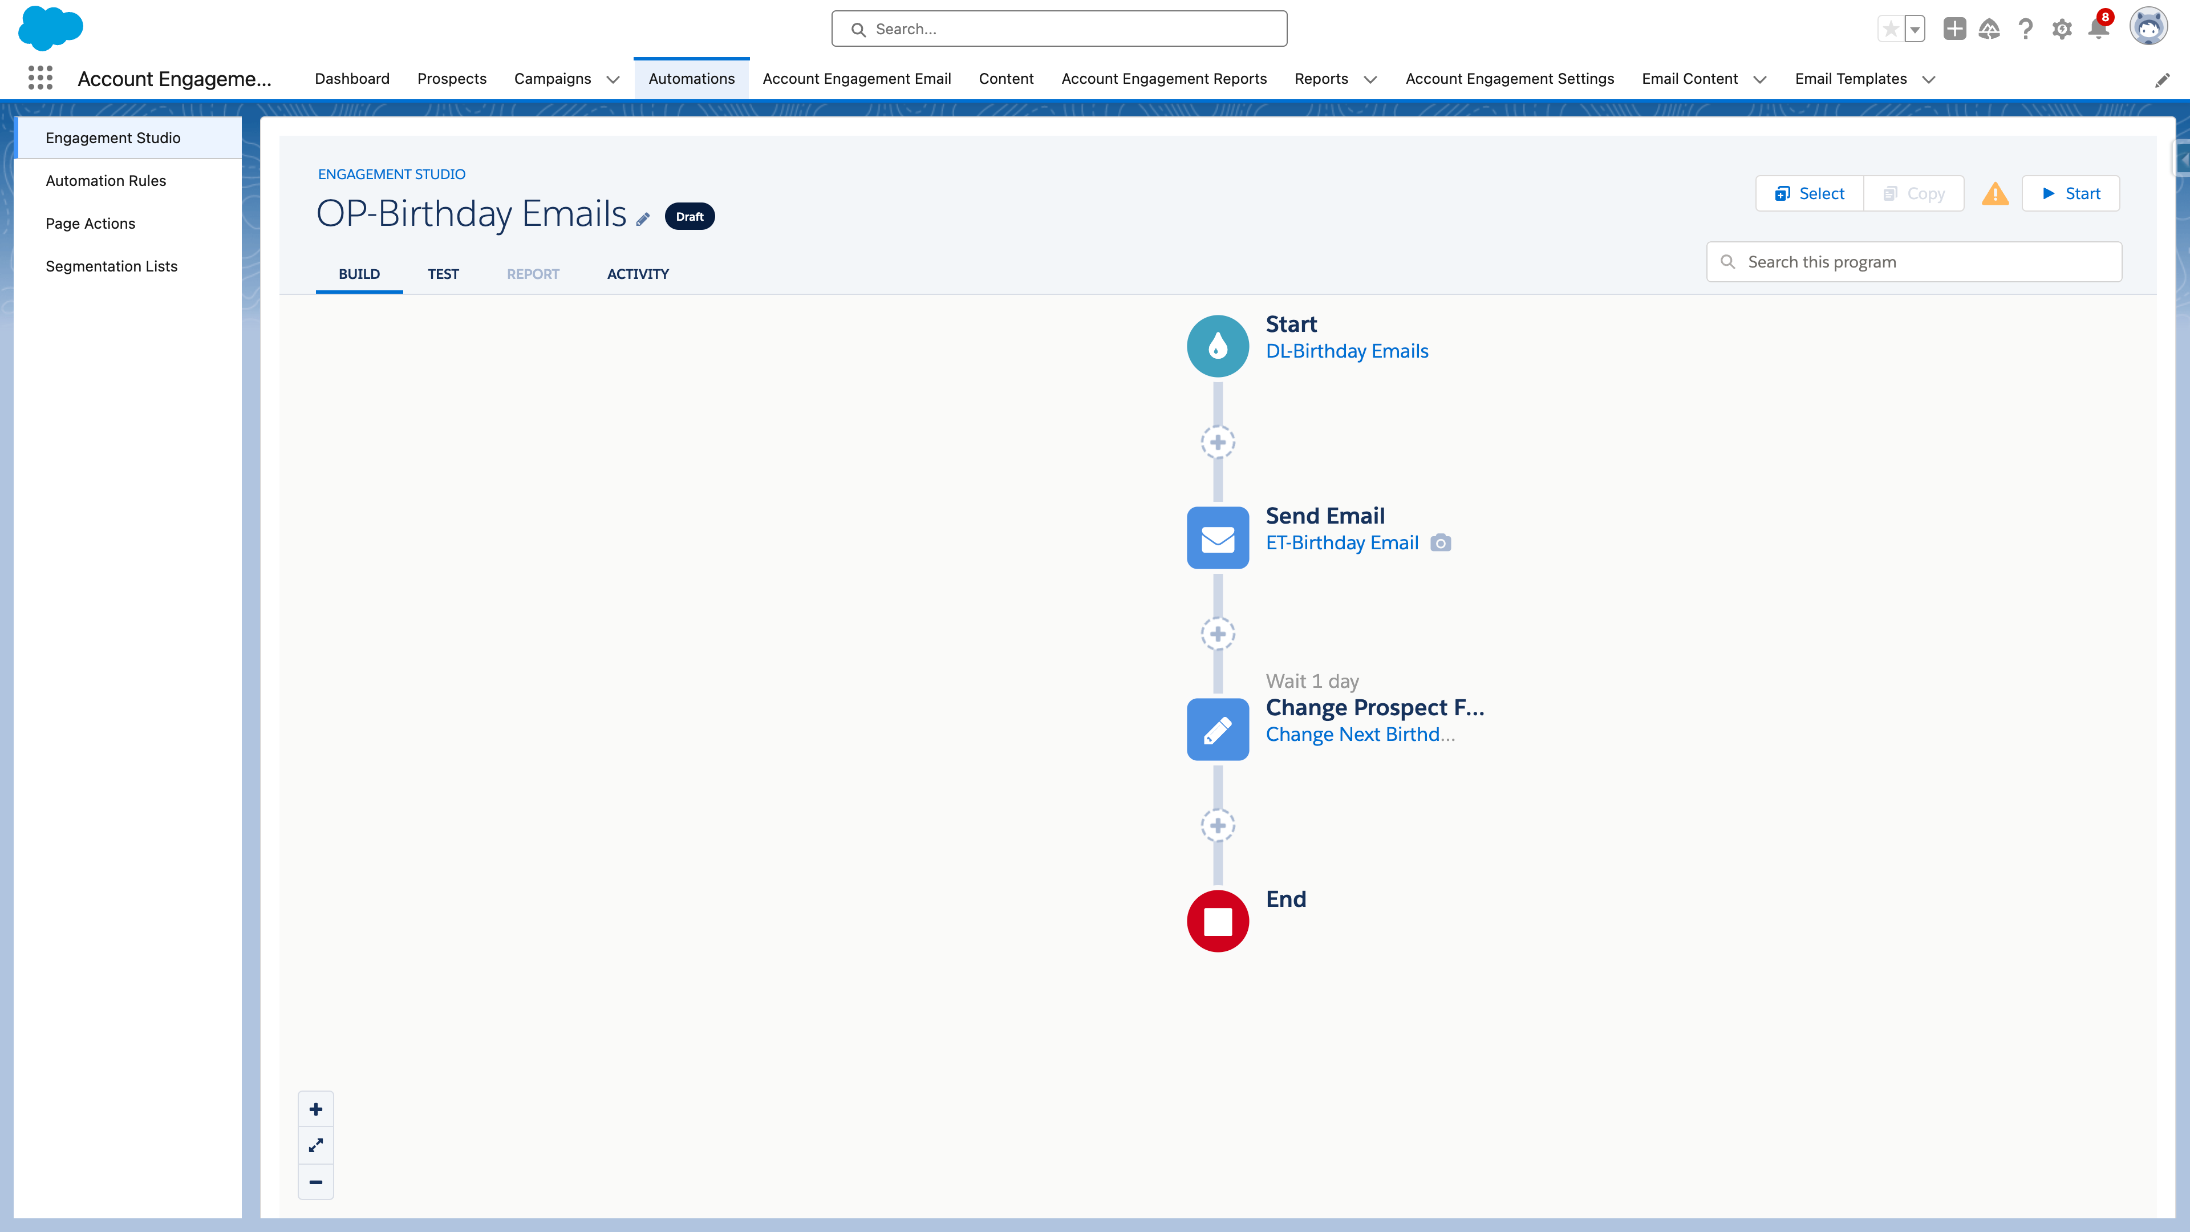This screenshot has height=1232, width=2190.
Task: Zoom in on the canvas
Action: pos(315,1109)
